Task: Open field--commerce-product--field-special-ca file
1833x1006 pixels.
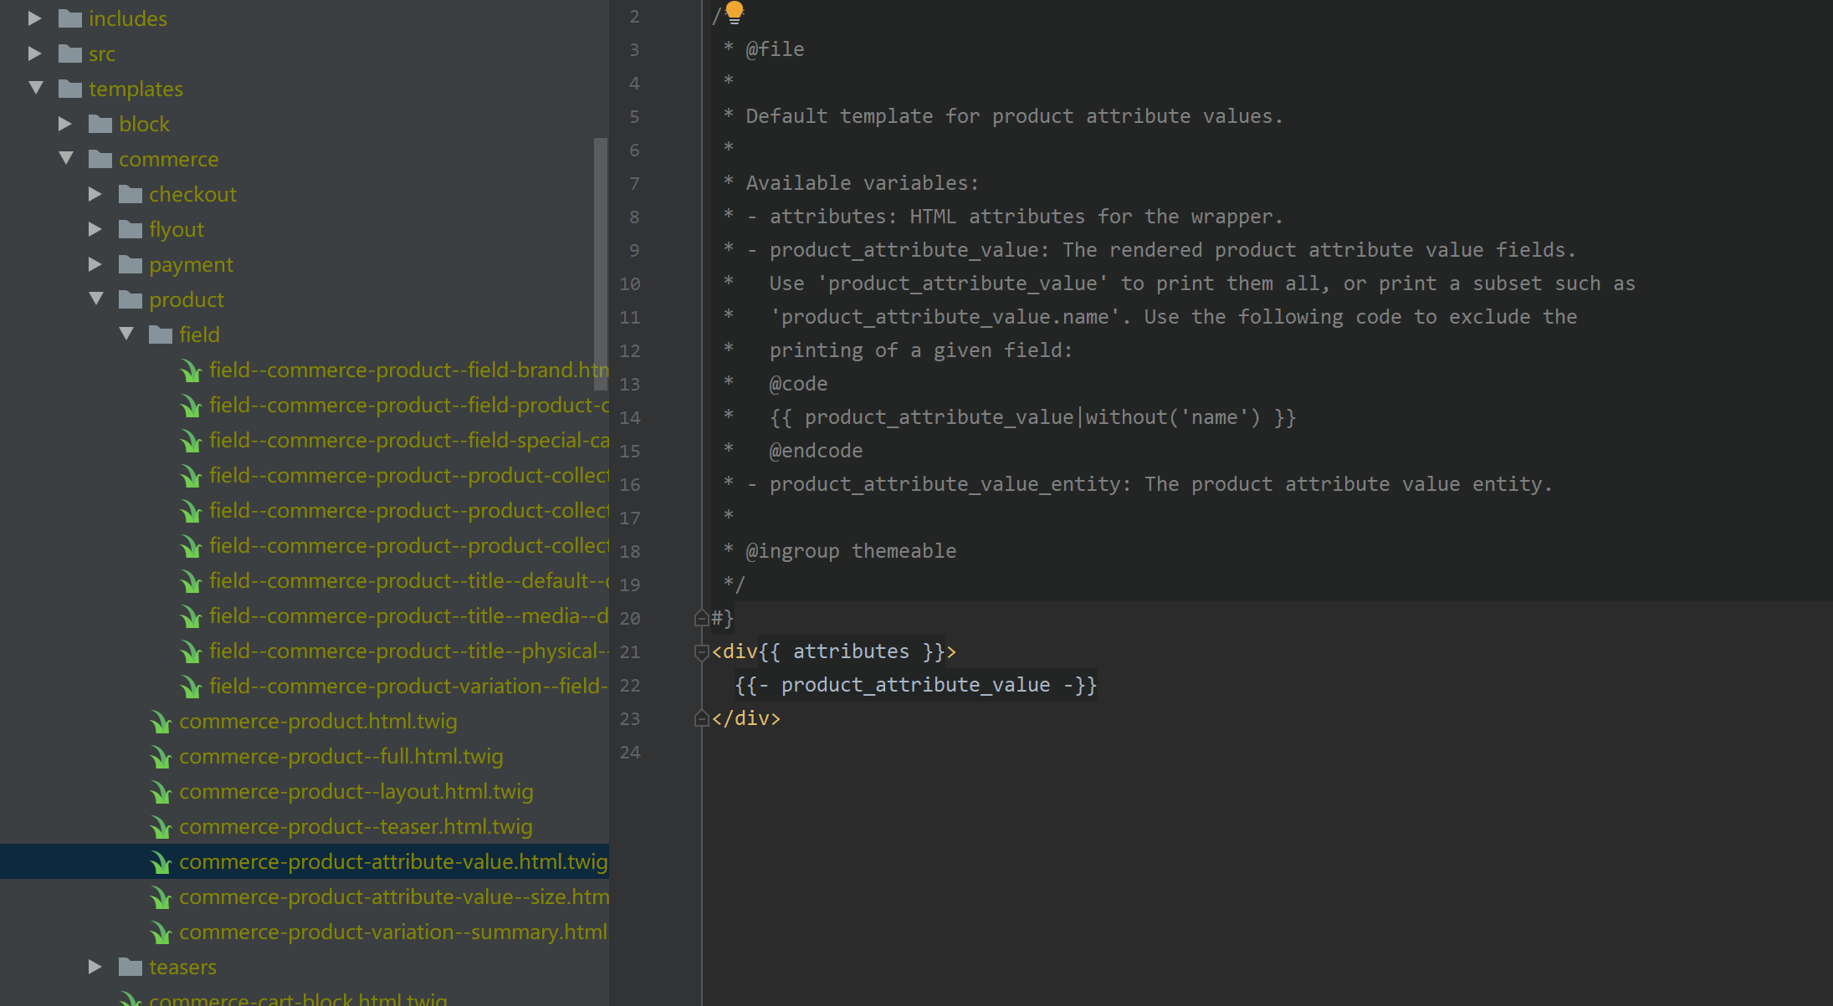Action: point(409,440)
